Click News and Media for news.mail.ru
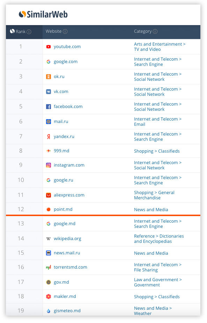The image size is (207, 323). point(151,253)
